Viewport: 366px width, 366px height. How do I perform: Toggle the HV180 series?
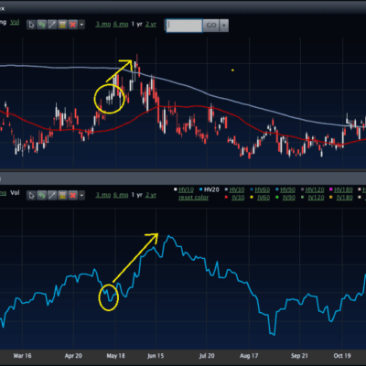click(343, 189)
